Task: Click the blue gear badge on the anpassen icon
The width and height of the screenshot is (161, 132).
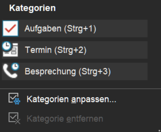Action: pos(17,101)
